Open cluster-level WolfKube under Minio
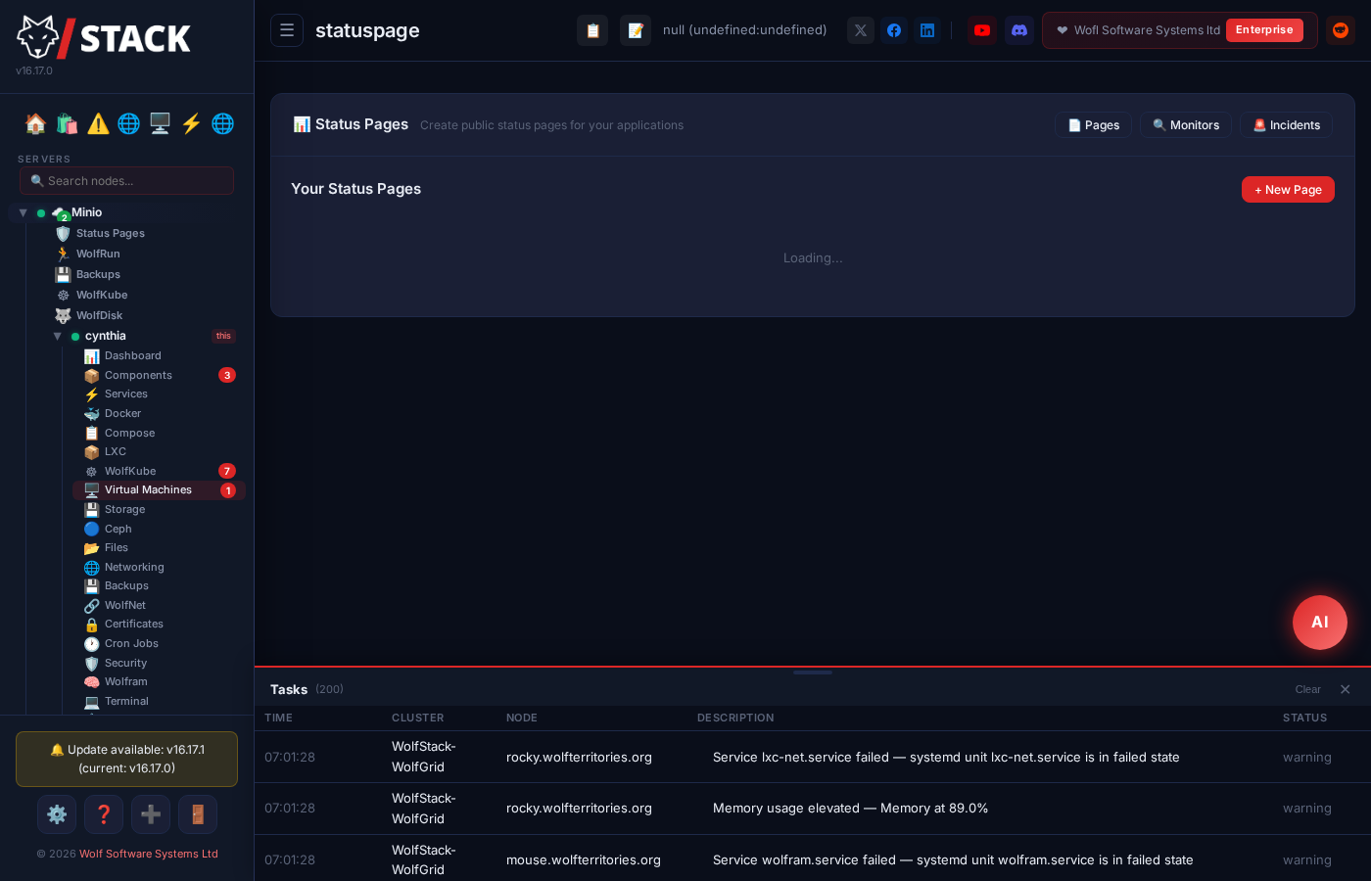 [102, 295]
